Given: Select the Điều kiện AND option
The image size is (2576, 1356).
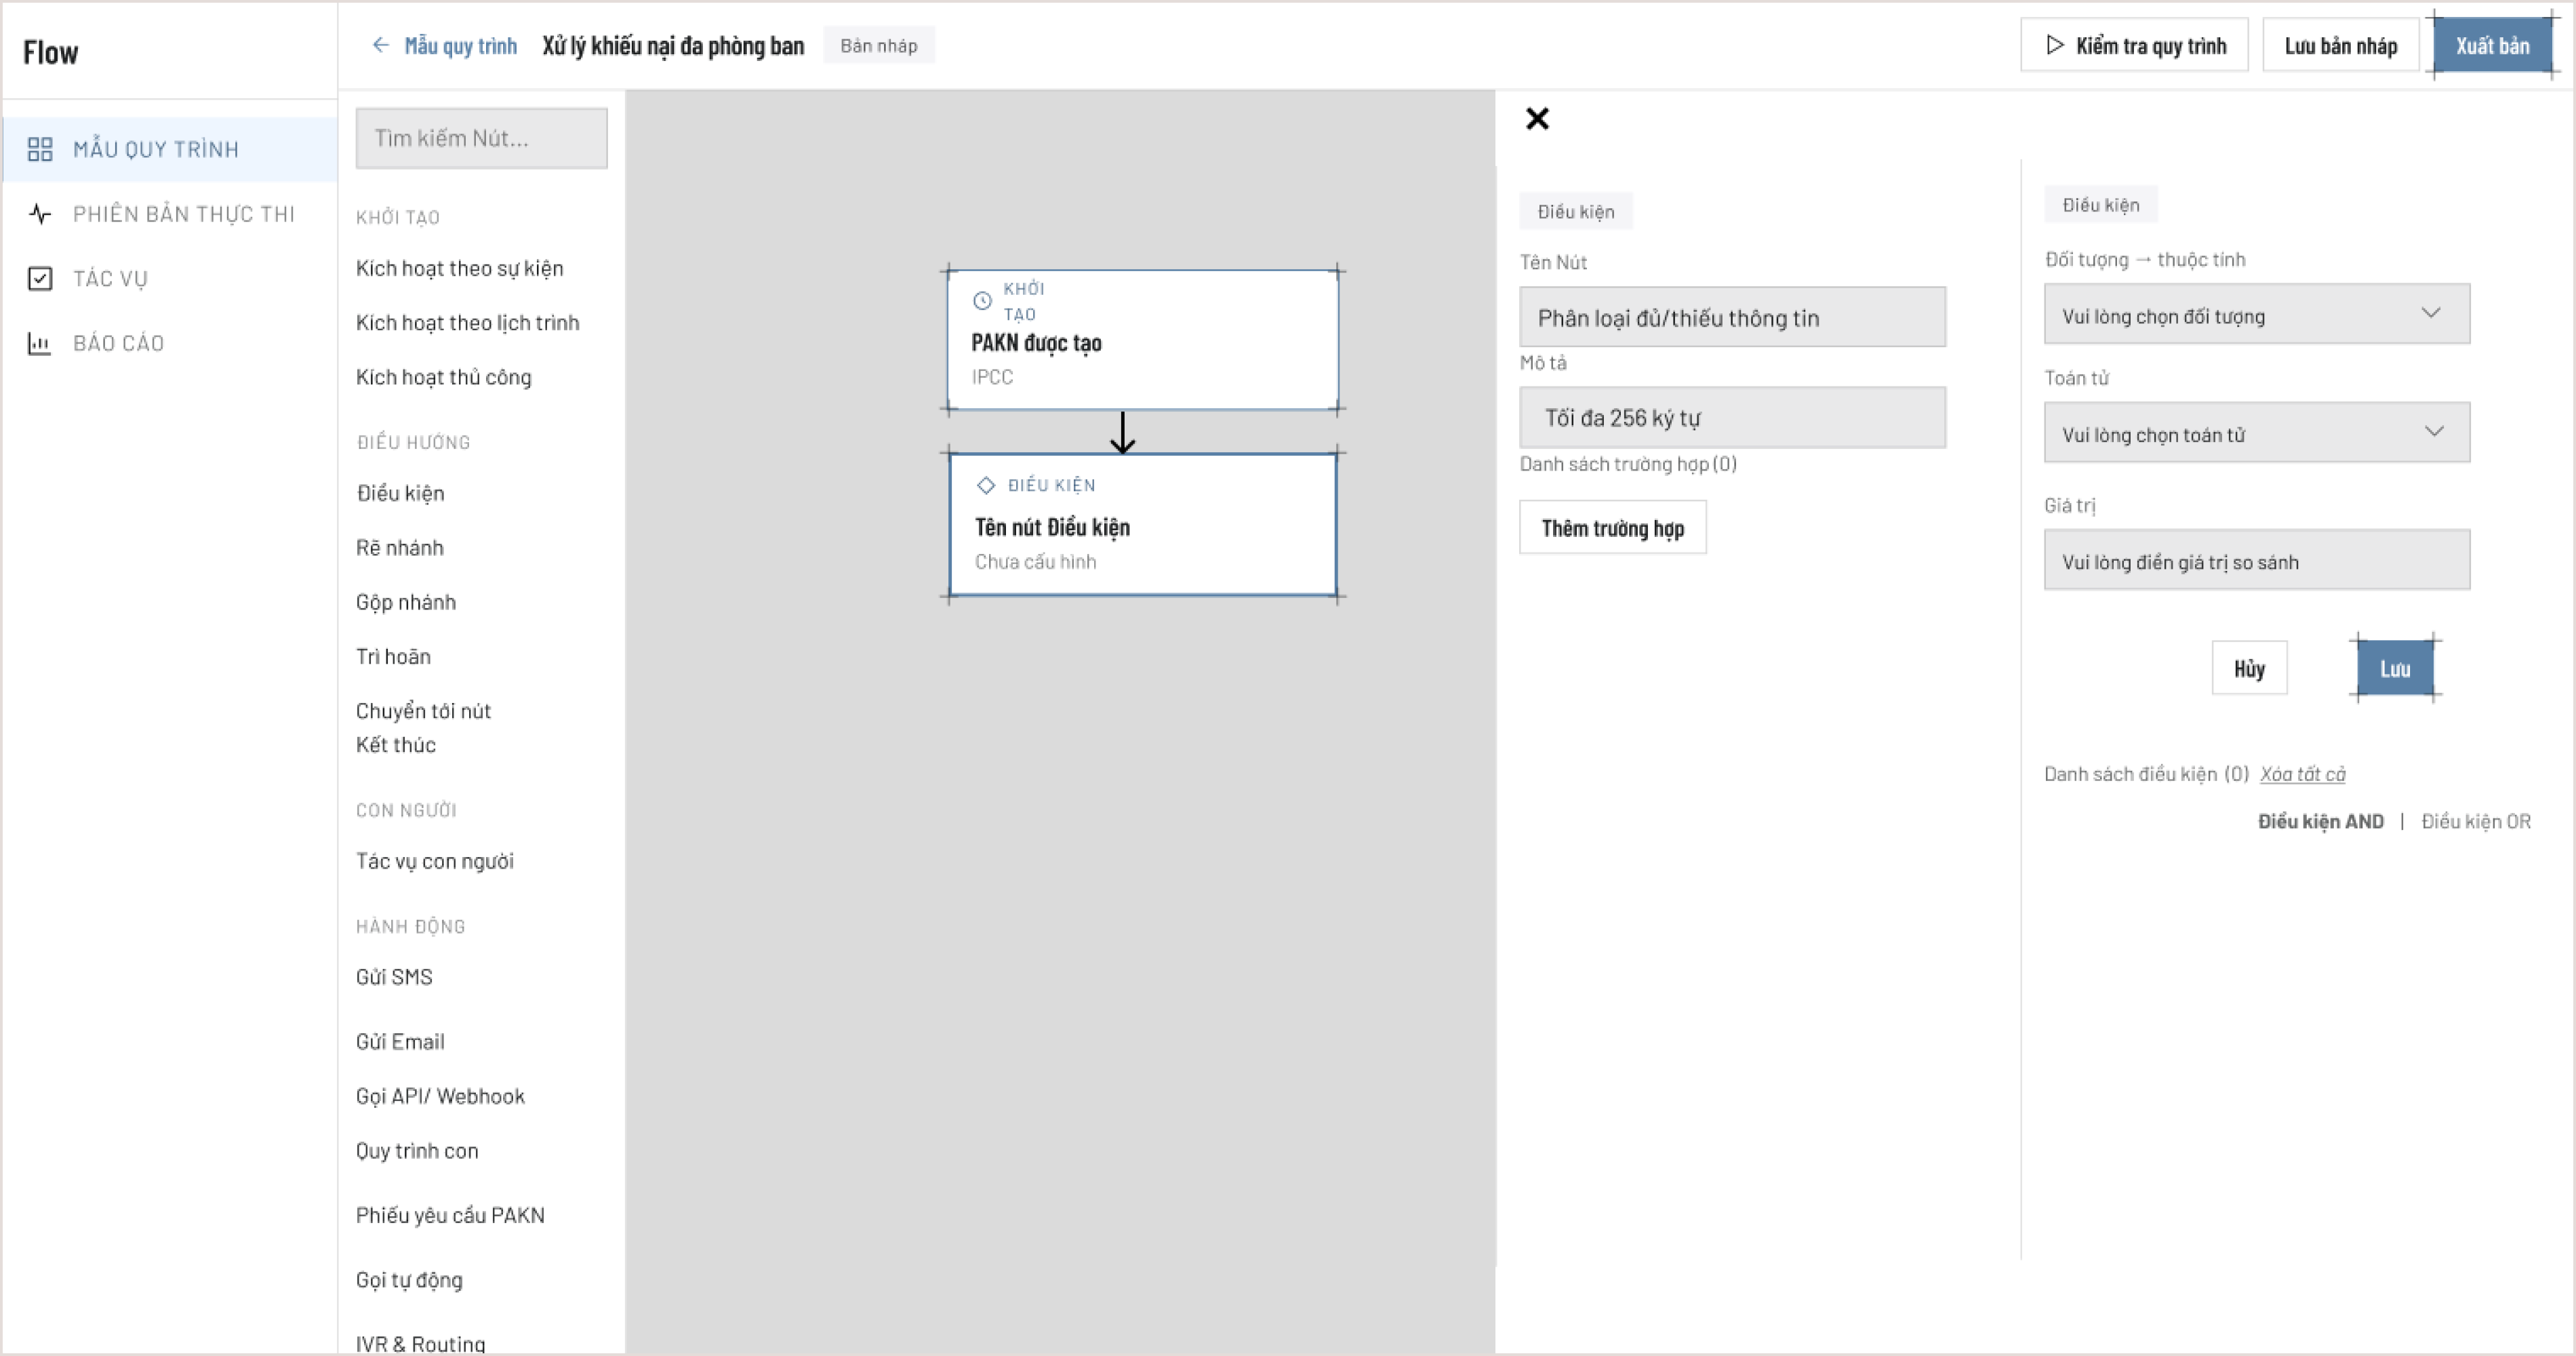Looking at the screenshot, I should pyautogui.click(x=2320, y=821).
